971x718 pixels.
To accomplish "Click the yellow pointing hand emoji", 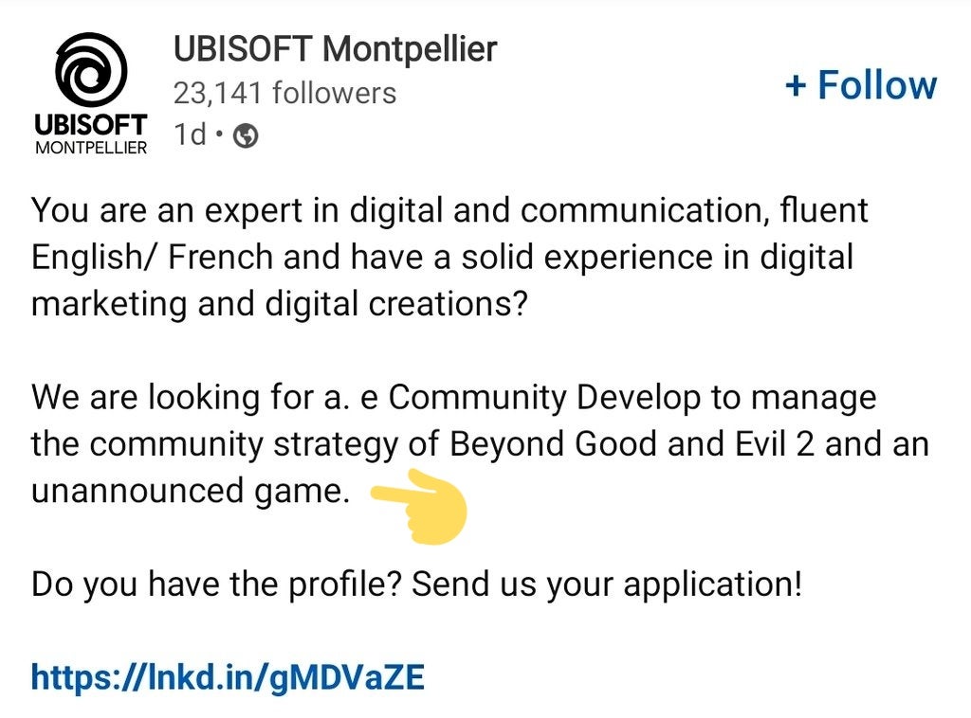I will pos(419,507).
